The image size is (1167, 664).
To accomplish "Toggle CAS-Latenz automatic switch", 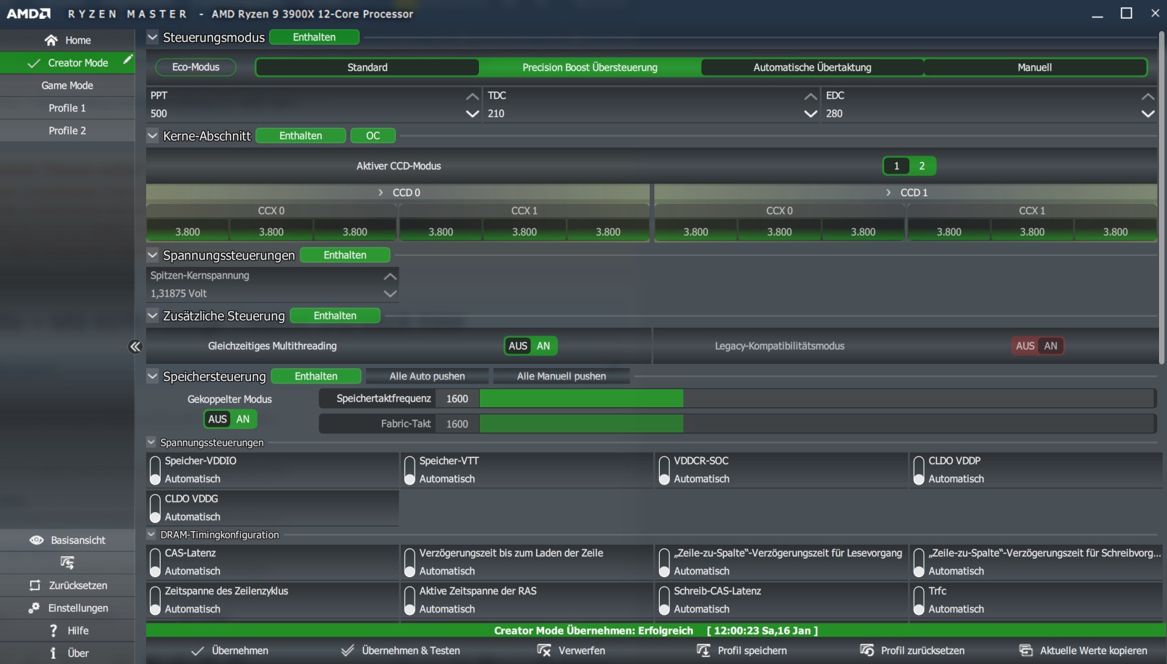I will pos(155,562).
